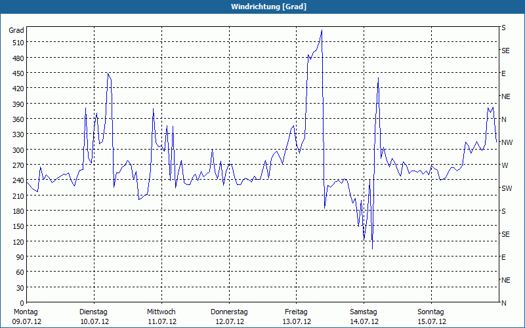Select the "Dienstag" day label
The width and height of the screenshot is (525, 328).
[x=93, y=312]
